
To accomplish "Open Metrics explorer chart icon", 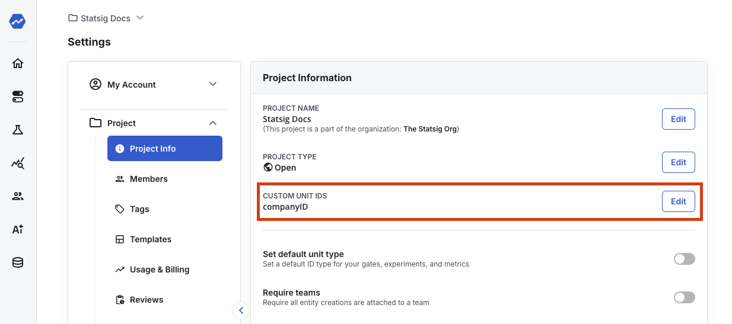I will tap(18, 163).
